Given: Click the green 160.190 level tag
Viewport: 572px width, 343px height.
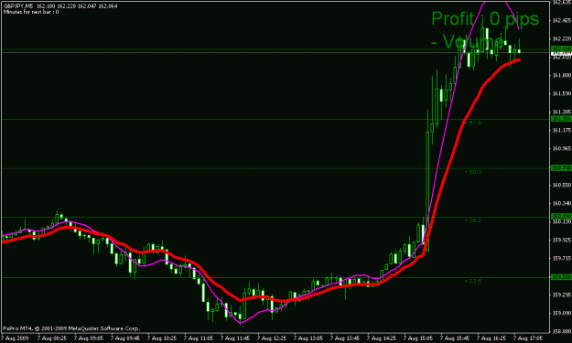Looking at the screenshot, I should [561, 217].
